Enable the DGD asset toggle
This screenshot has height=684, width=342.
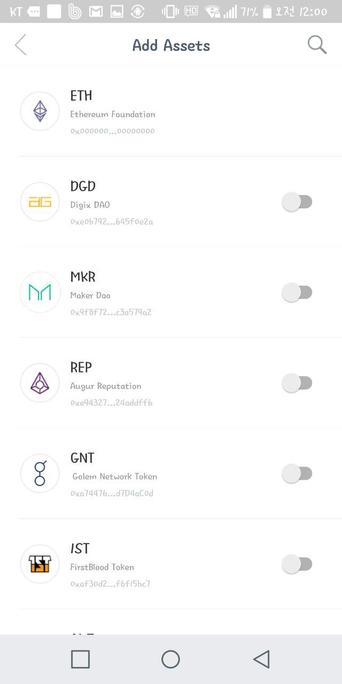[298, 201]
